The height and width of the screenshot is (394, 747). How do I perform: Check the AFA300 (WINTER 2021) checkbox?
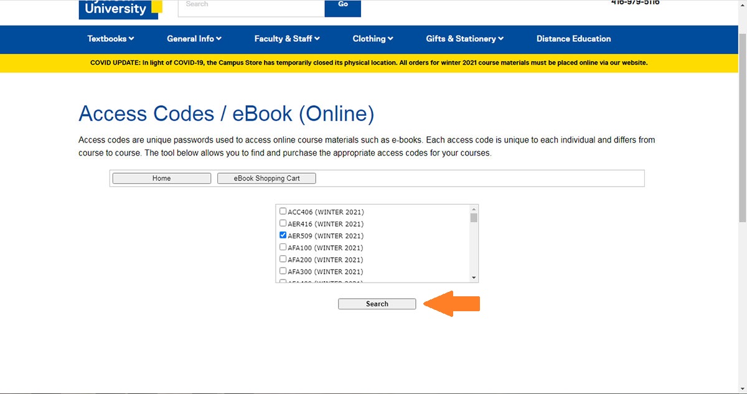pos(283,271)
